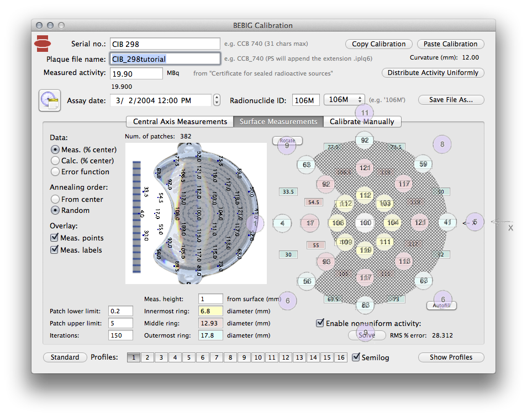527x417 pixels.
Task: Open the 106M radionuclide dropdown
Action: tap(344, 100)
